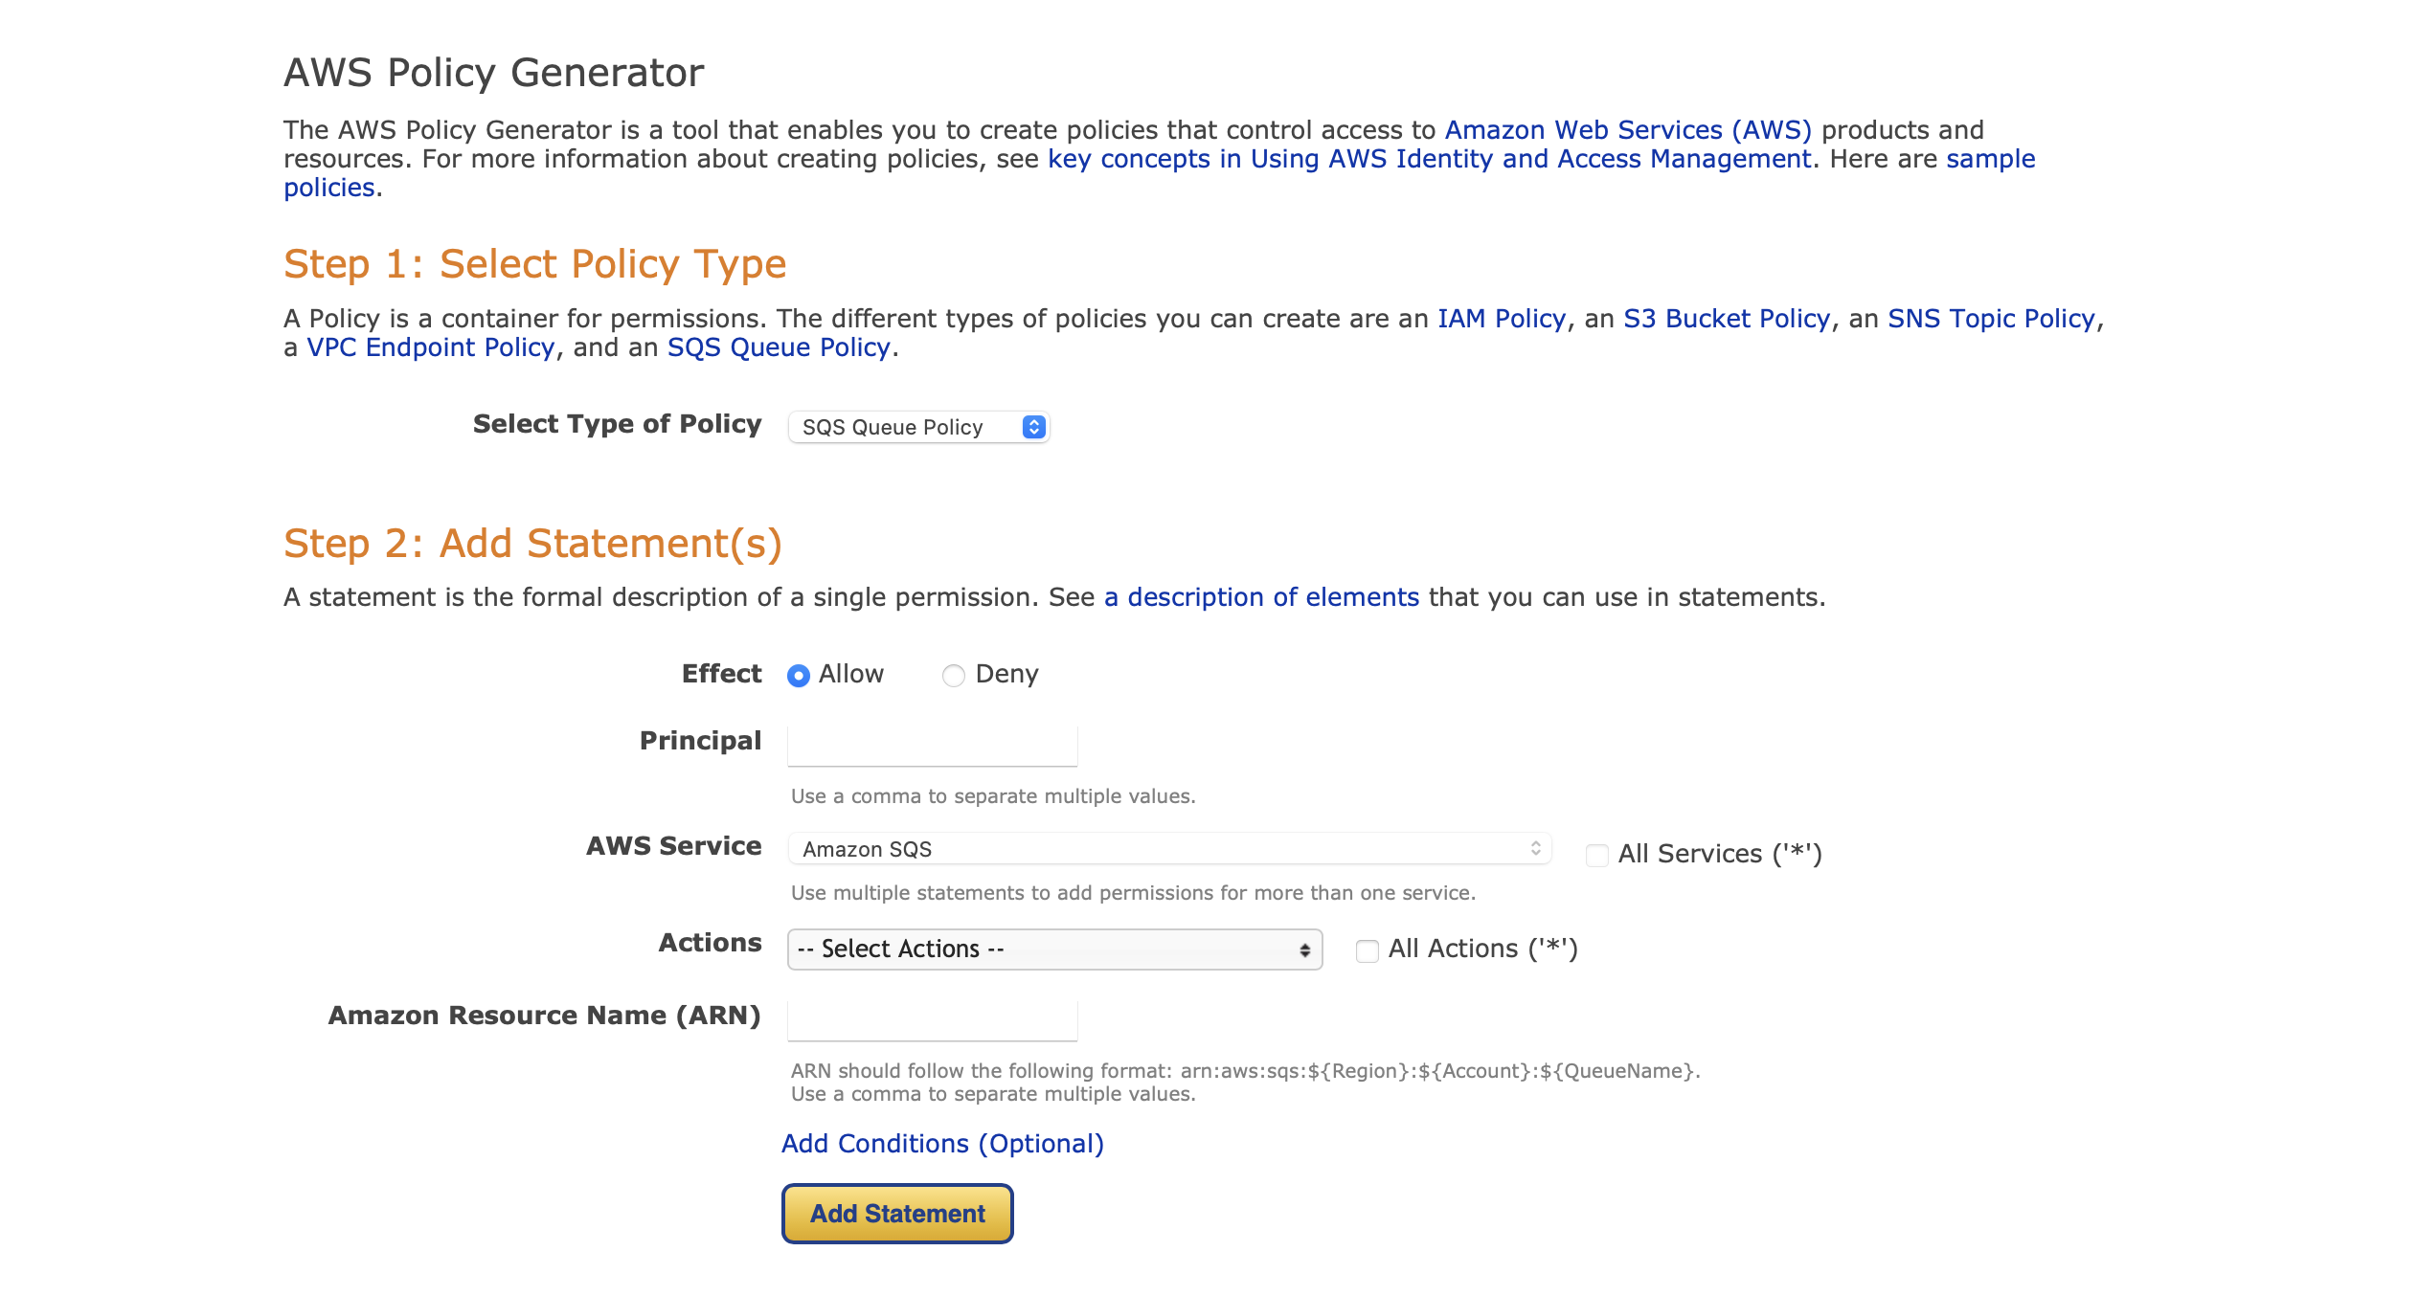
Task: Check the All Services ('*') checkbox
Action: (x=1596, y=855)
